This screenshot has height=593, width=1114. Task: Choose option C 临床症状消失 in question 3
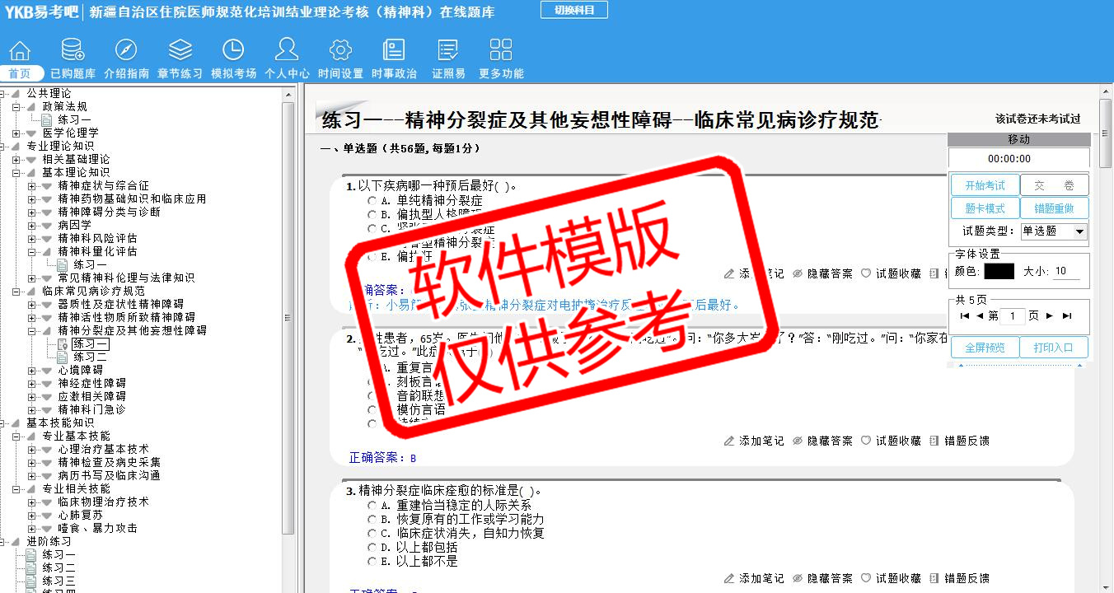pos(372,534)
